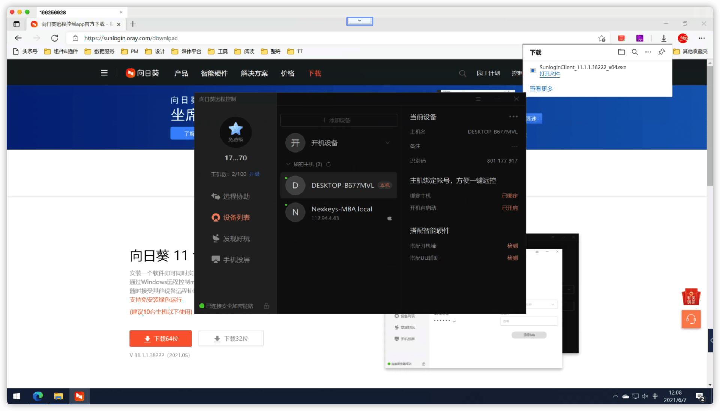This screenshot has height=411, width=720.
Task: Click Open File (打开文件) link in downloads
Action: point(549,74)
